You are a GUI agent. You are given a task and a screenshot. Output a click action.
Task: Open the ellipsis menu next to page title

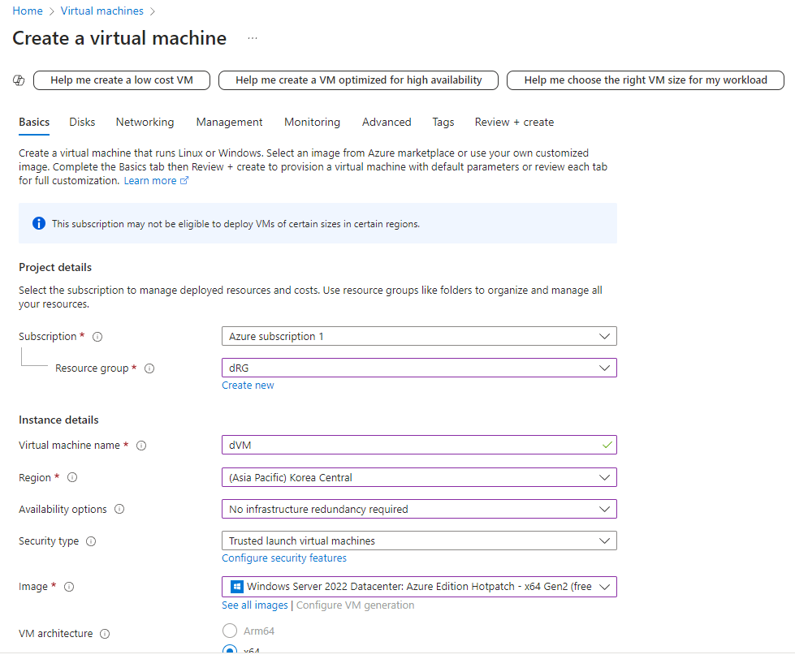(x=253, y=38)
